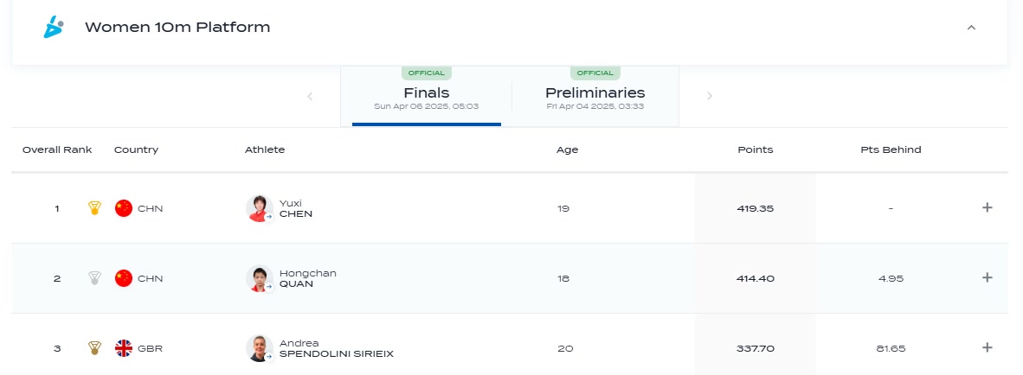1023x375 pixels.
Task: Open Yuxi Chen's athlete photo
Action: [259, 208]
